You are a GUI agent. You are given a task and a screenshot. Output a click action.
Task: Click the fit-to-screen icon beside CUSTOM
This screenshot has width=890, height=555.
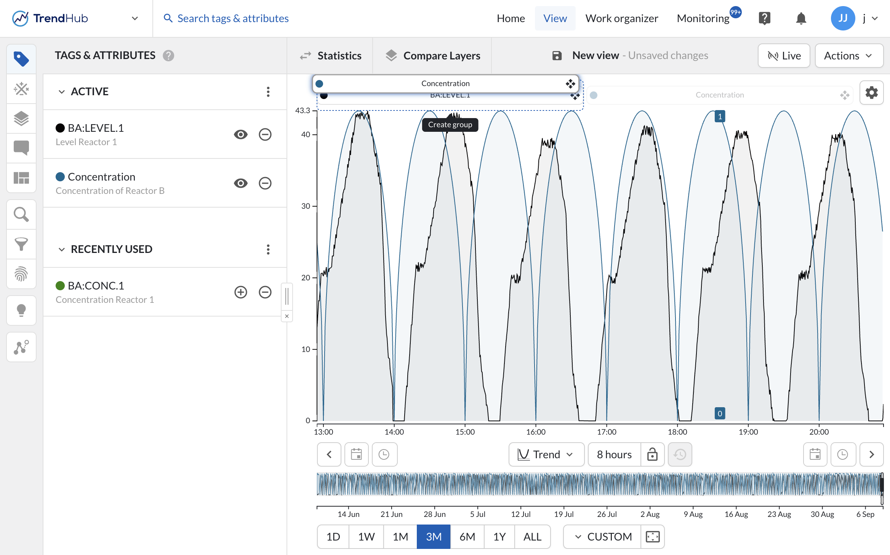pyautogui.click(x=653, y=537)
